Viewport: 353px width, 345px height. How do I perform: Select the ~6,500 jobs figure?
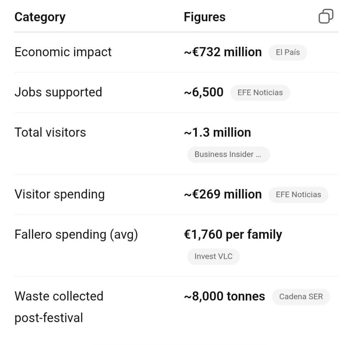pos(204,92)
